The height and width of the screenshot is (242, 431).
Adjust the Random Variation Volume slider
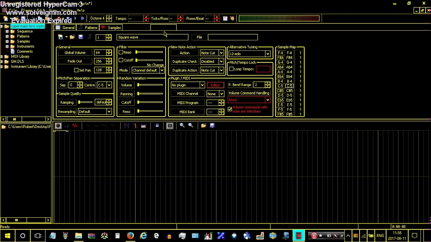pos(150,85)
